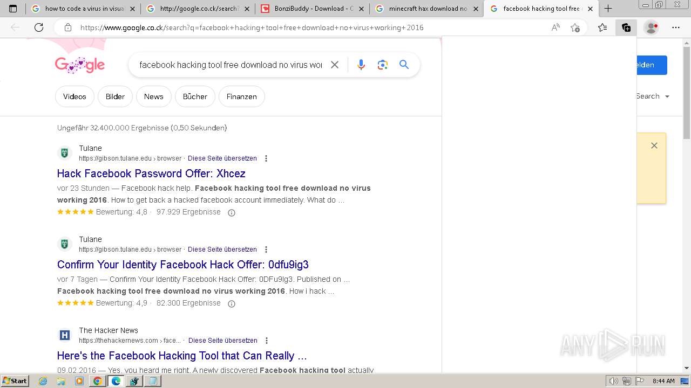Open a new browser tab with plus icon

tap(608, 9)
